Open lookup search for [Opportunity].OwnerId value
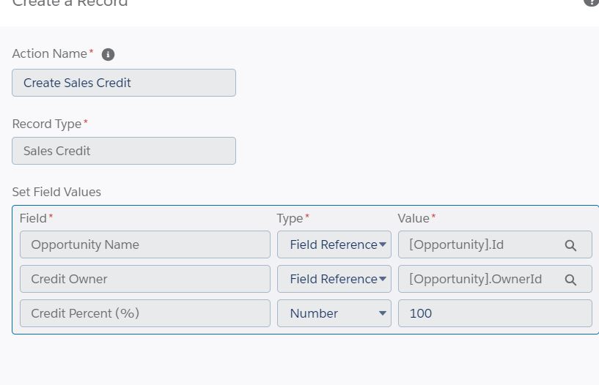 pyautogui.click(x=570, y=280)
